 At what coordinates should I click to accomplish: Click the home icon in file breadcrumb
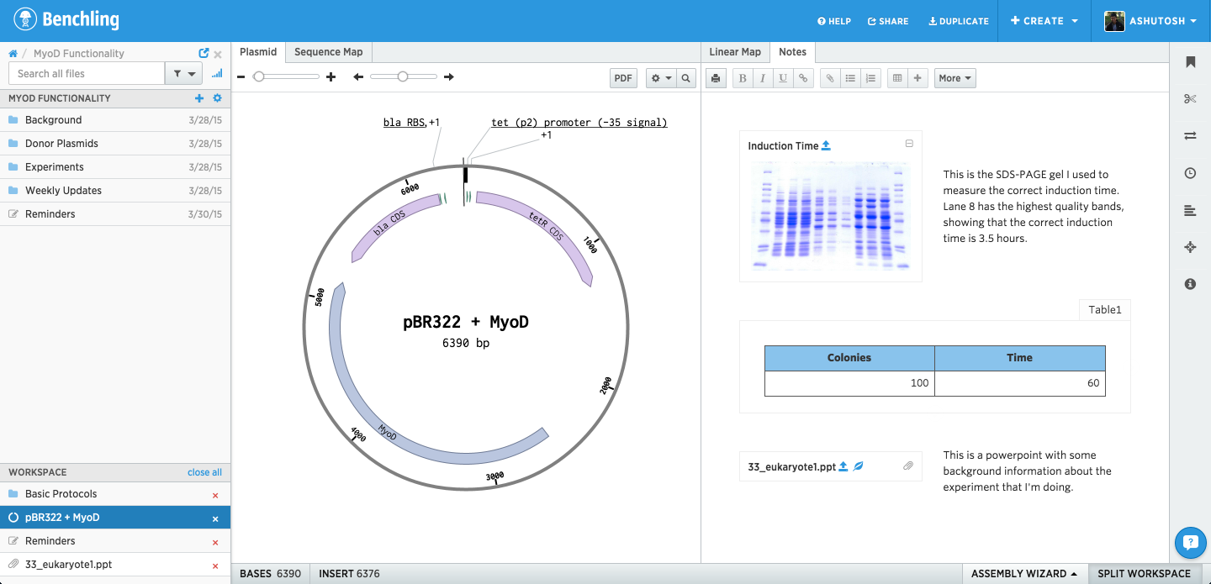[13, 53]
